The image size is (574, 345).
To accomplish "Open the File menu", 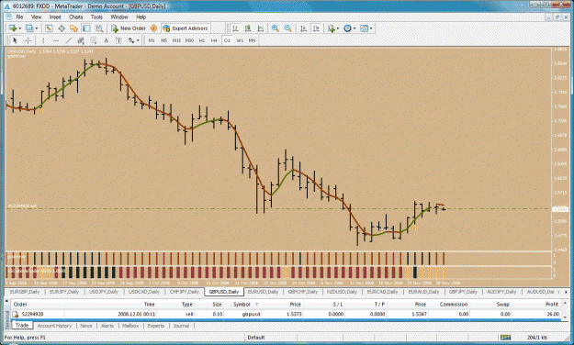I will 19,17.
